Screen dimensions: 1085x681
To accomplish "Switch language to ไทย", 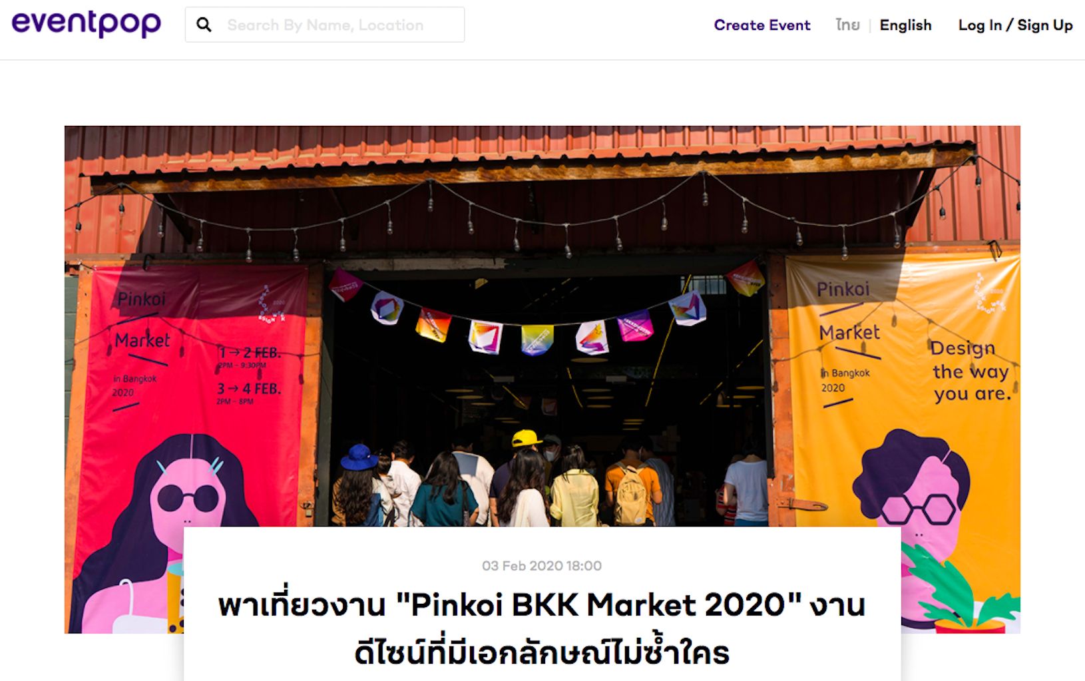I will 847,25.
